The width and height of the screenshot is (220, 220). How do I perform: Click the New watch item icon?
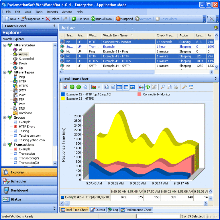(x=7, y=19)
